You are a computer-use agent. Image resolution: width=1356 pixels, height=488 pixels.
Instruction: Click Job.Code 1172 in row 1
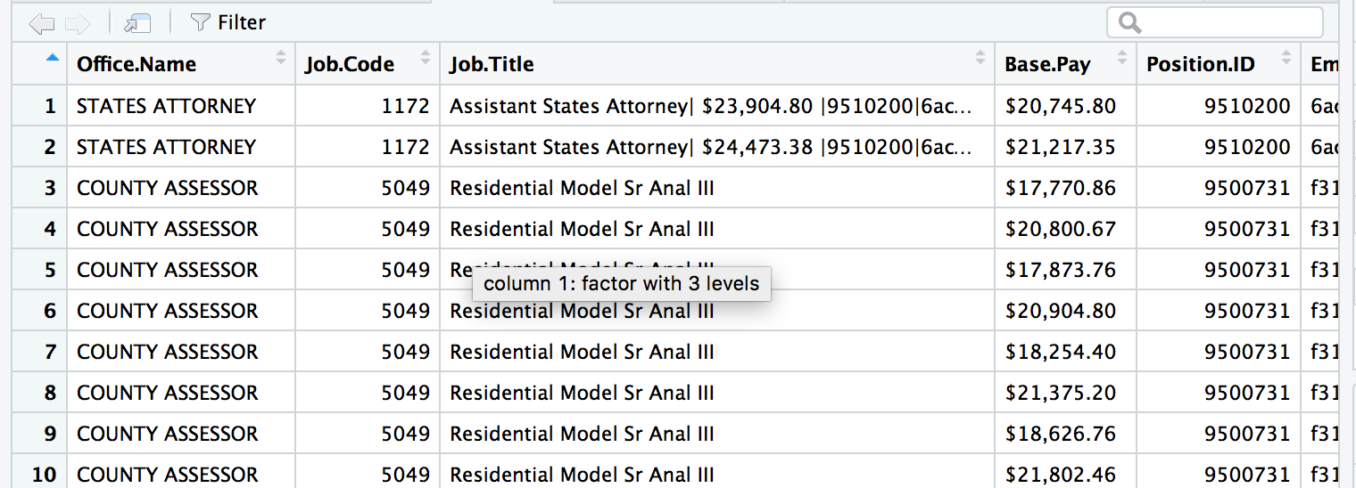(x=405, y=106)
